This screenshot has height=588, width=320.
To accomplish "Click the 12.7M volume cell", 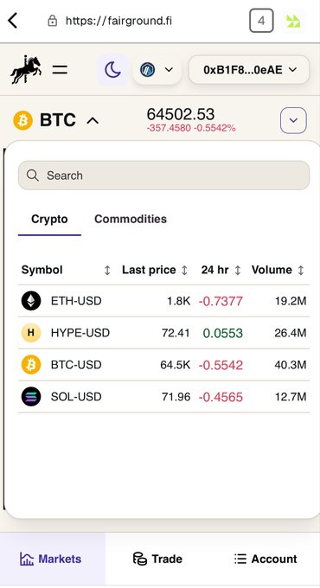I will (x=291, y=397).
